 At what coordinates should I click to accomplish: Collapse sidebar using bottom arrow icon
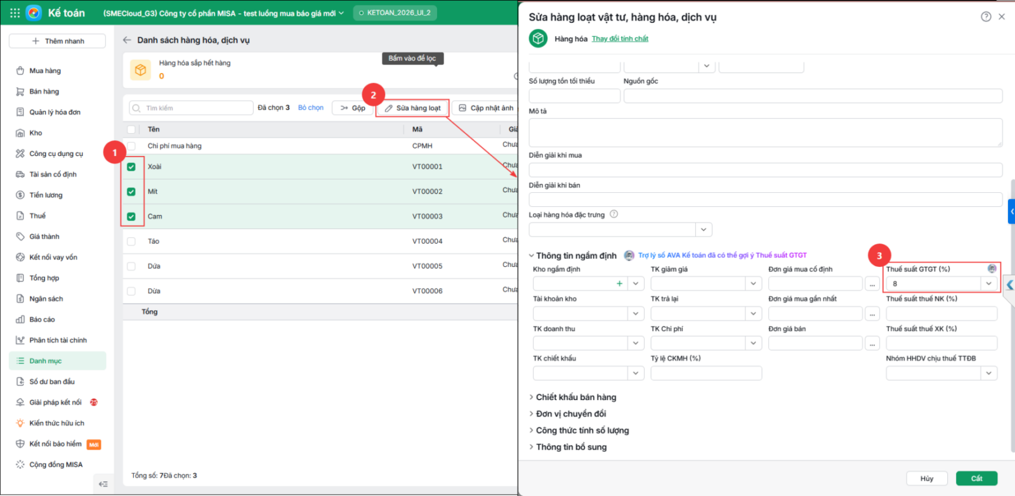coord(103,484)
